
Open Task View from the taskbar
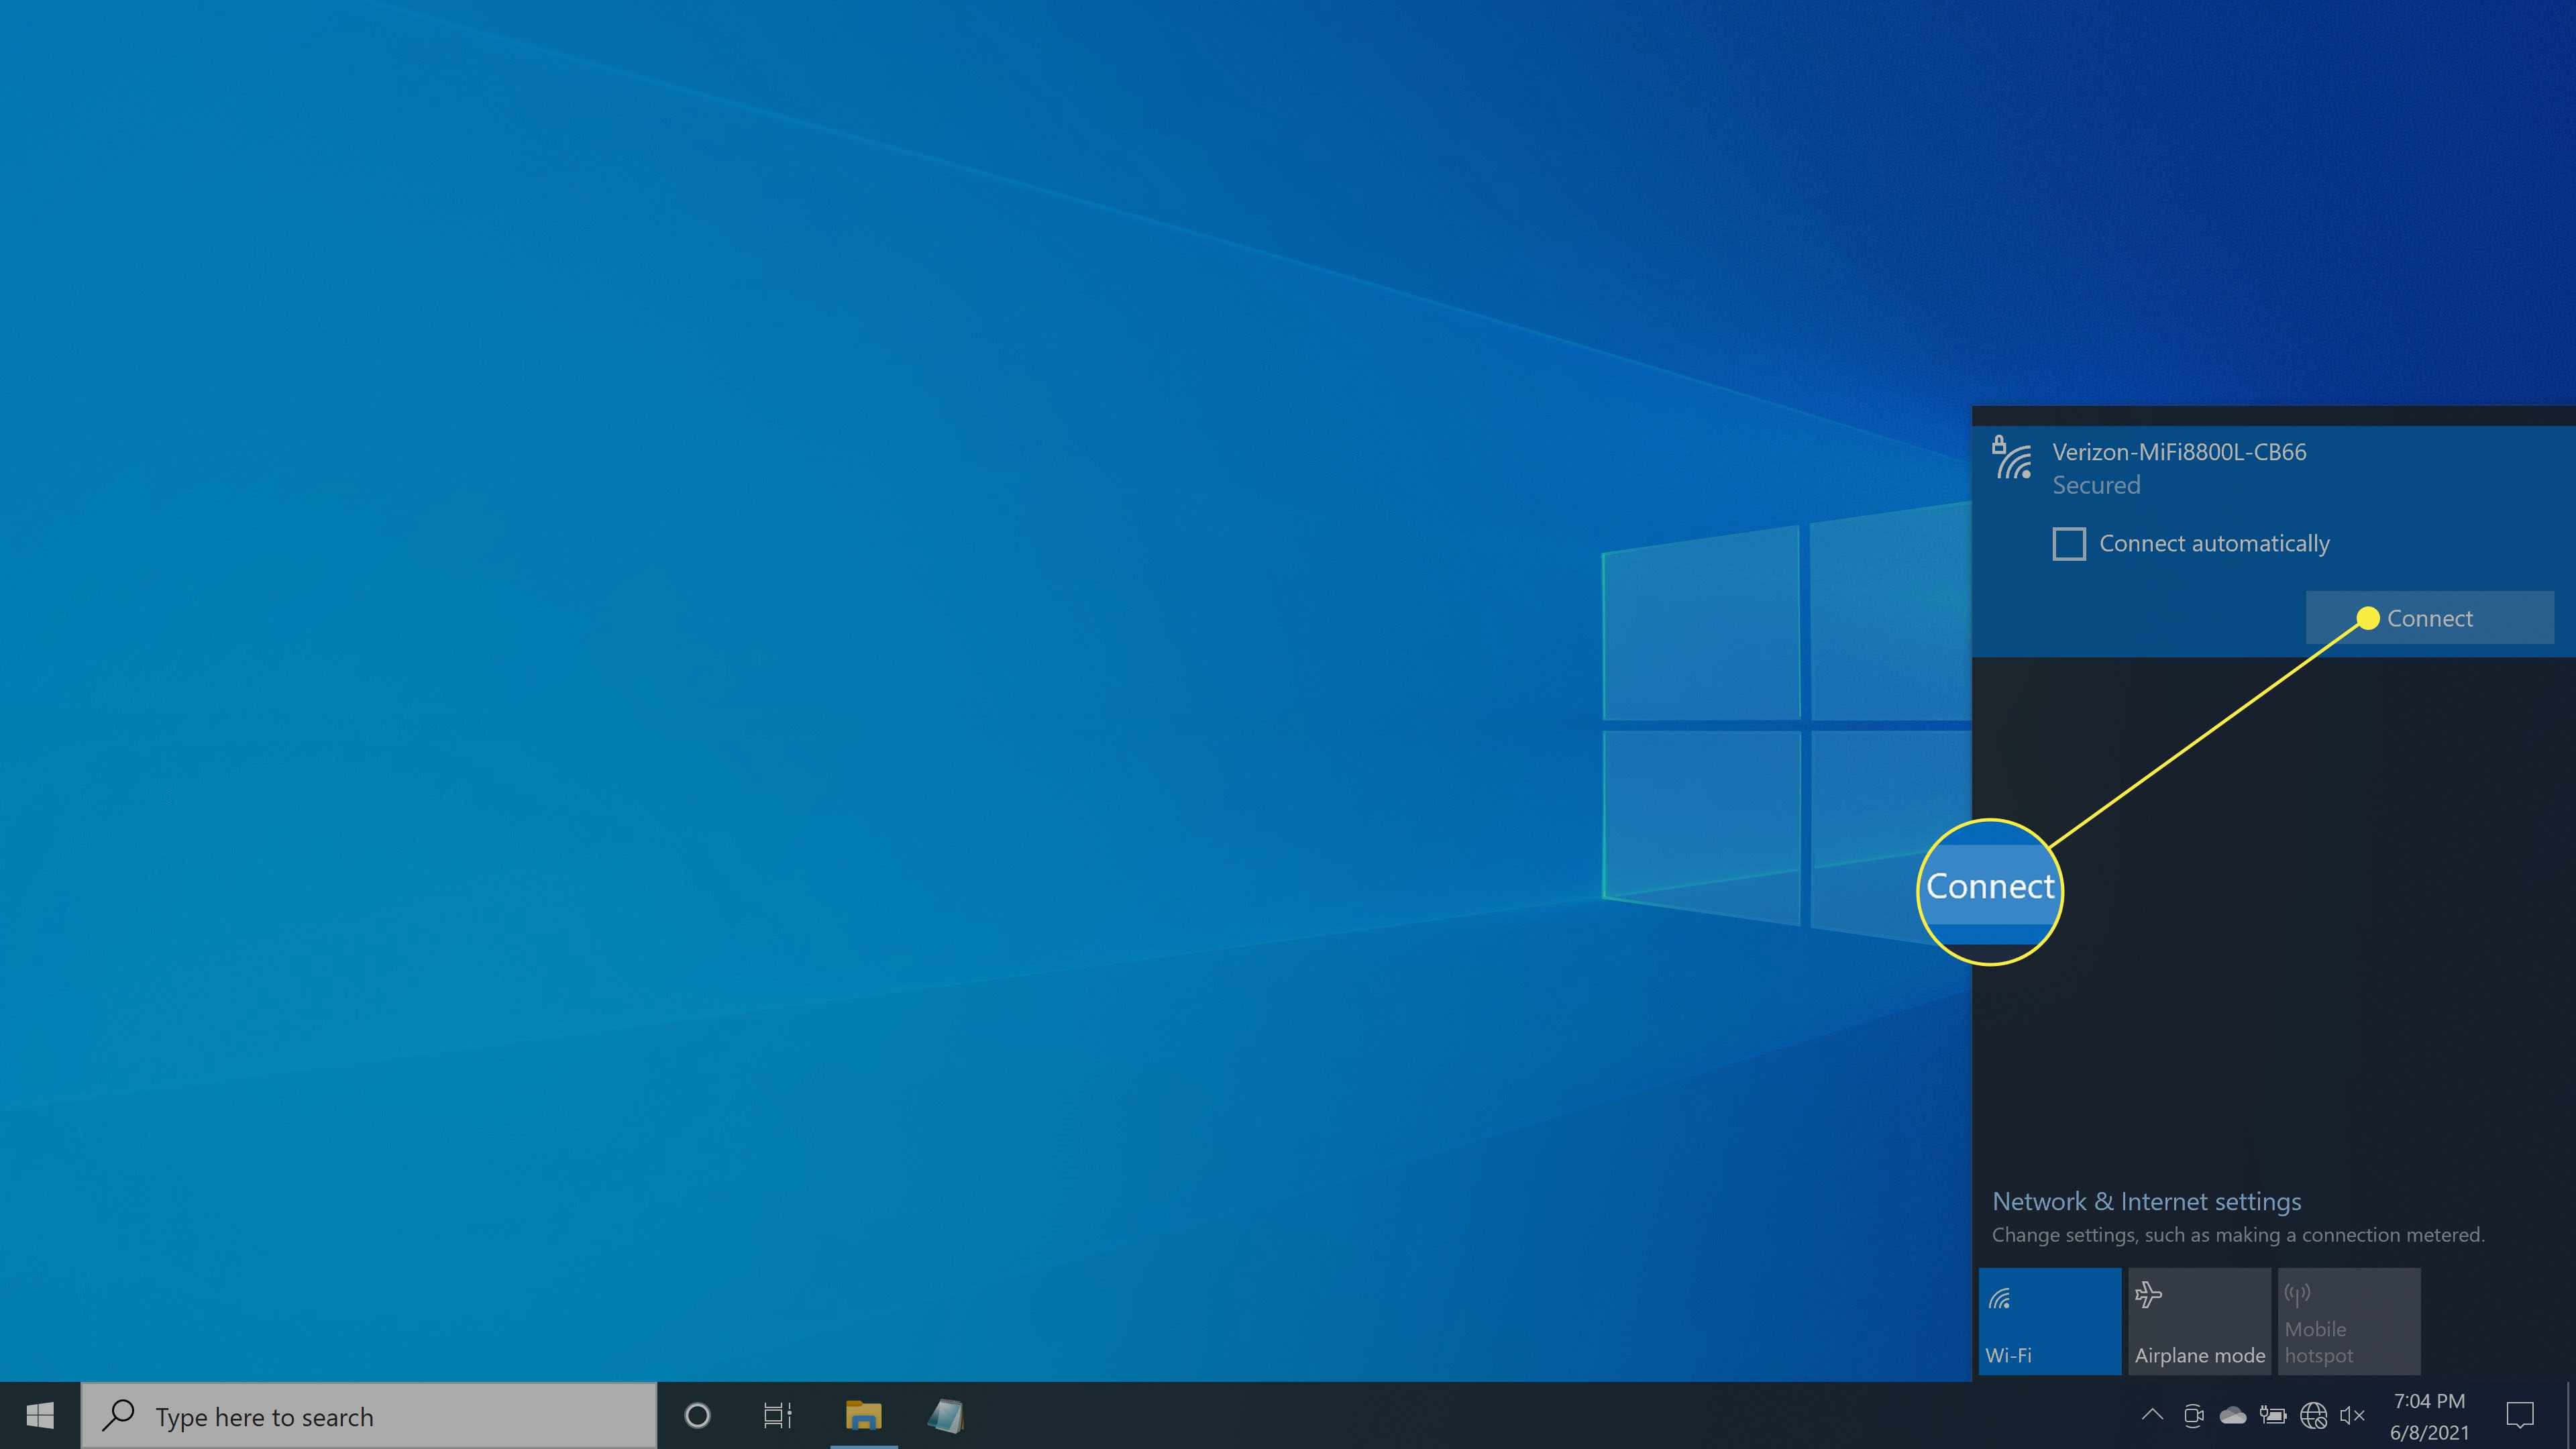pos(777,1416)
